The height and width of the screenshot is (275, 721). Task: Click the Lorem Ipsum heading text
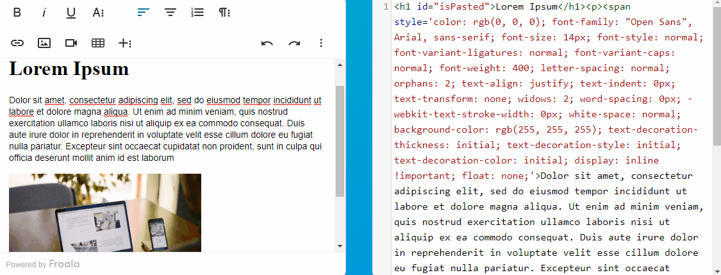pos(69,69)
